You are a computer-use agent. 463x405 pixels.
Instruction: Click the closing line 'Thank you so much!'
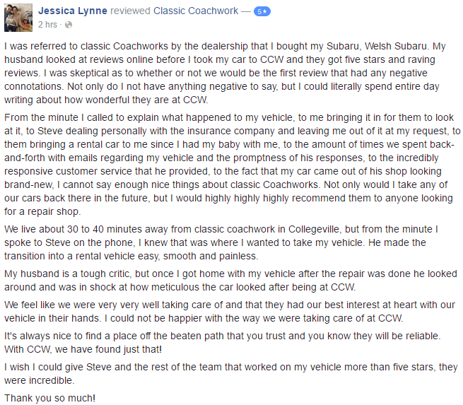50,398
